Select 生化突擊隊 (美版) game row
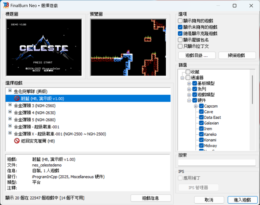Screen dimensions: 260x205 [x=88, y=91]
